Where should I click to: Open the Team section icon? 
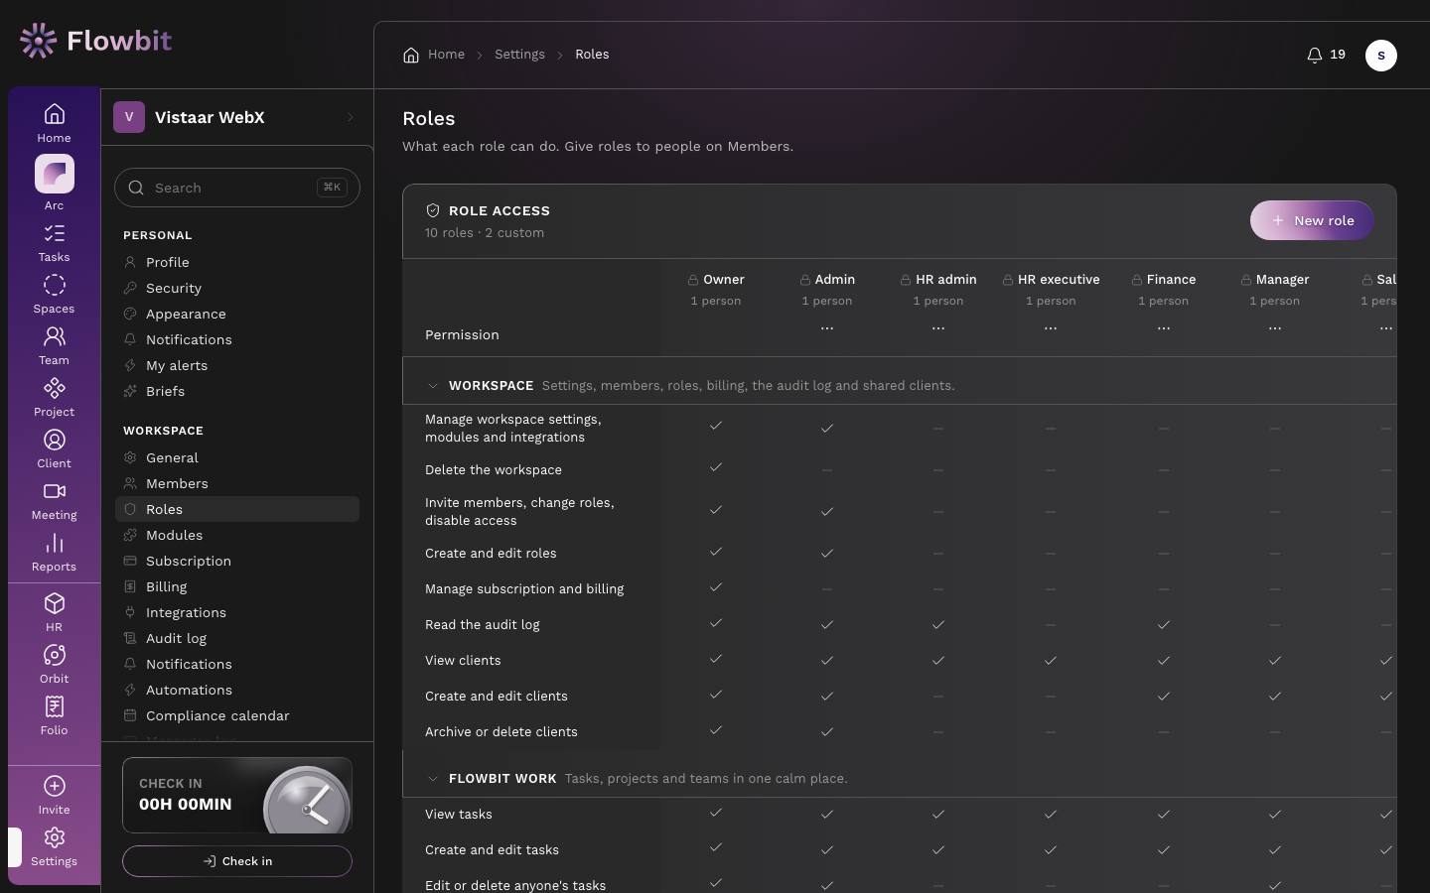55,337
